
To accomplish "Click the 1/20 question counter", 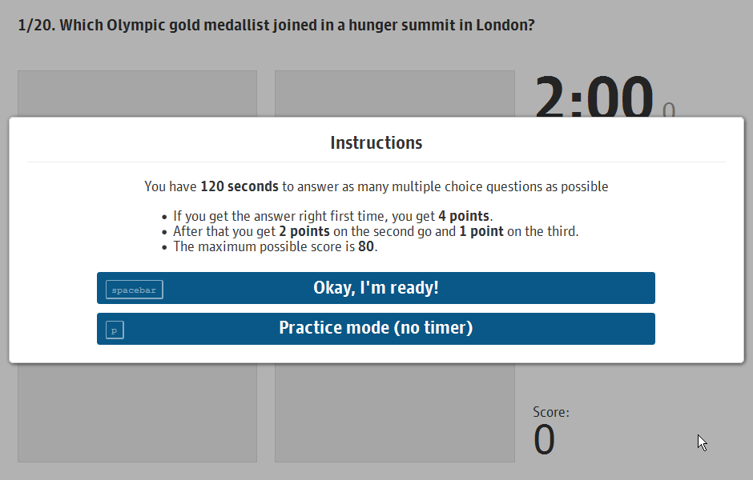I will (35, 25).
